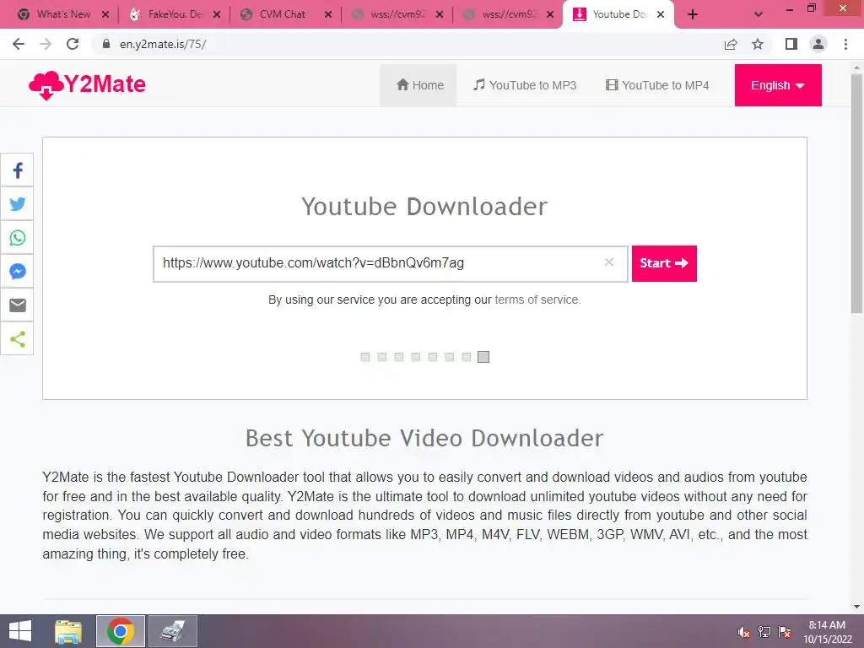
Task: Click the Youtube Downloader title text
Action: click(x=424, y=207)
